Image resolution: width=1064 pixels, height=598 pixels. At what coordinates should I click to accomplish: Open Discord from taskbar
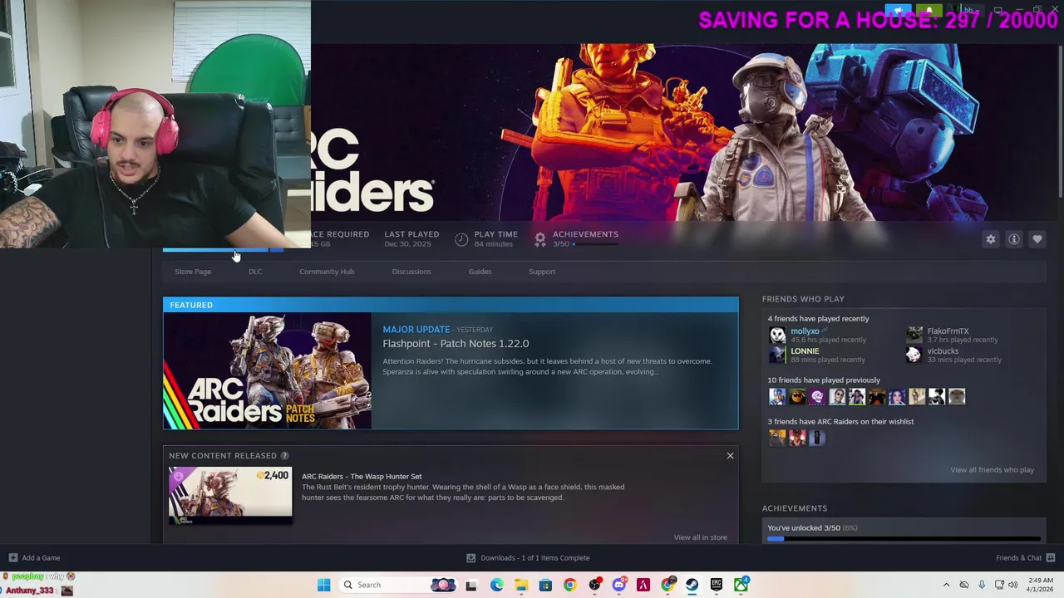[x=618, y=585]
